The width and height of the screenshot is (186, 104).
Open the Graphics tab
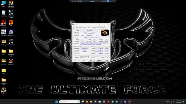94,27
